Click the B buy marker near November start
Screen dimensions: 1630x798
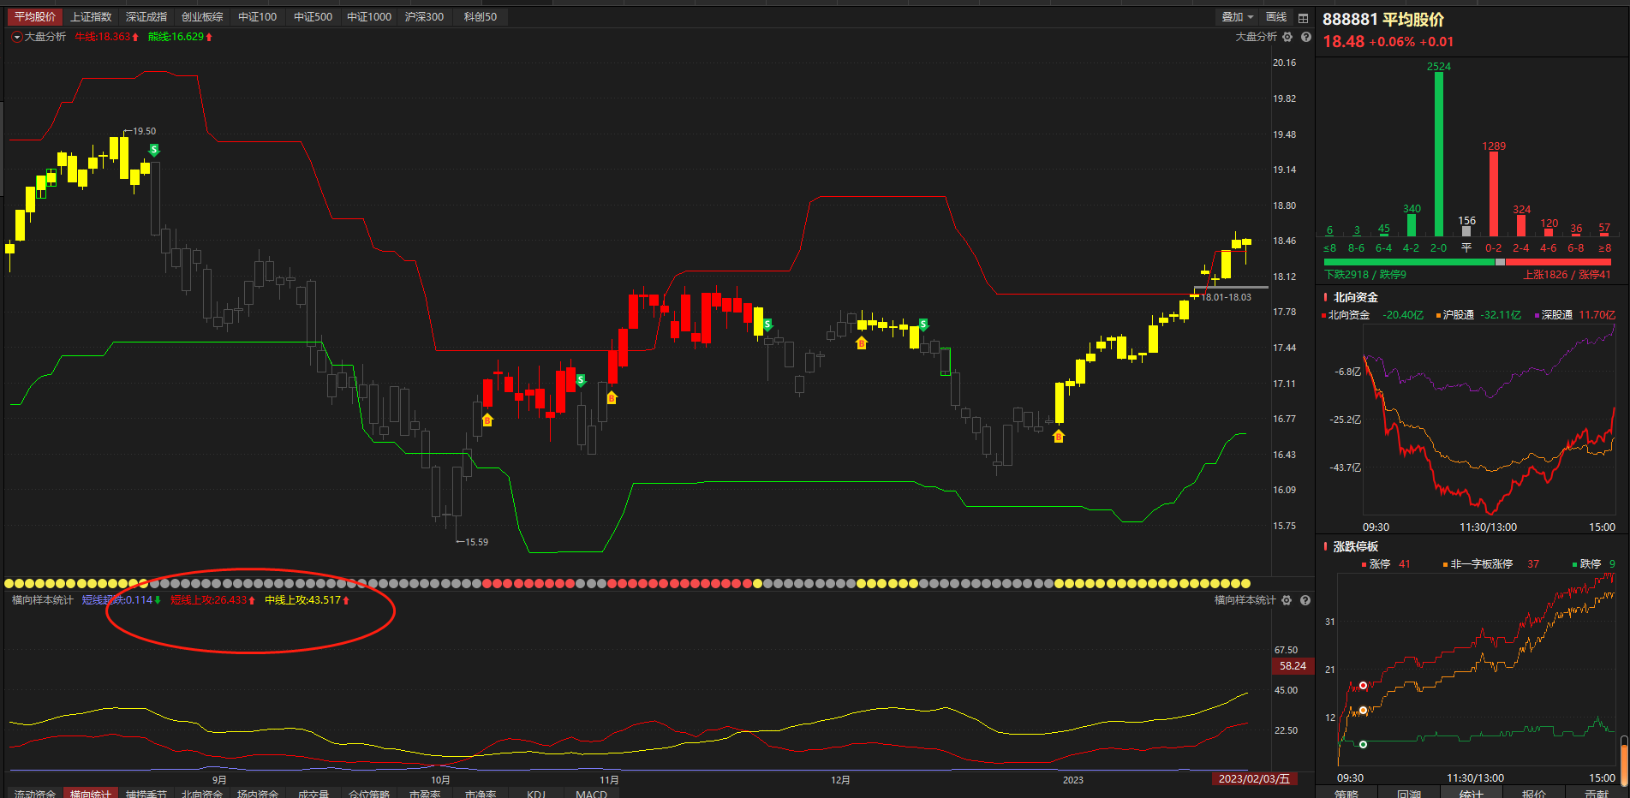(612, 397)
